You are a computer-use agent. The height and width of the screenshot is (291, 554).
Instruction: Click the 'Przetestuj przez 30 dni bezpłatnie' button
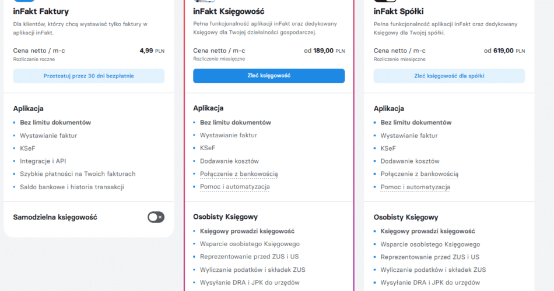(89, 76)
